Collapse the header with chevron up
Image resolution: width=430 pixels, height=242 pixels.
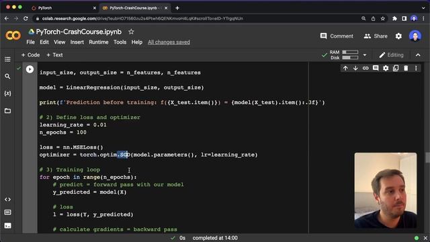point(418,55)
